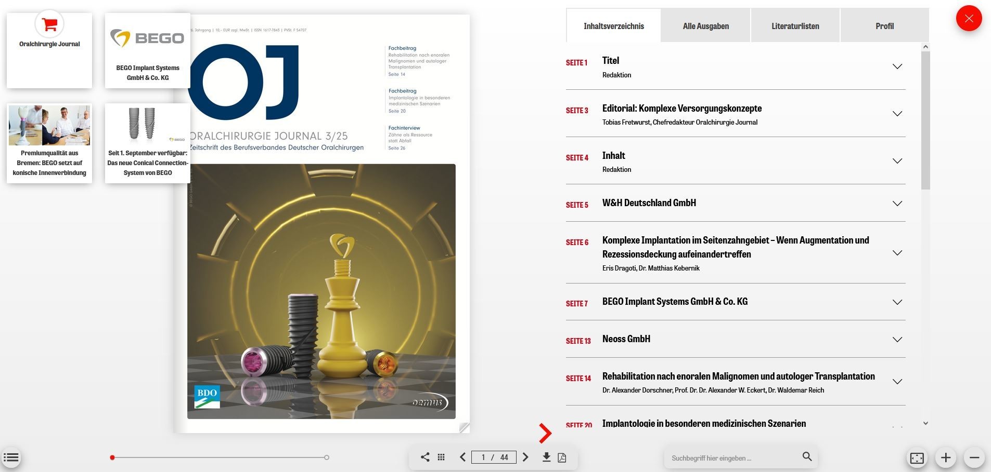The height and width of the screenshot is (472, 991).
Task: Switch to the Inhaltsverzeichnis tab
Action: pos(614,26)
